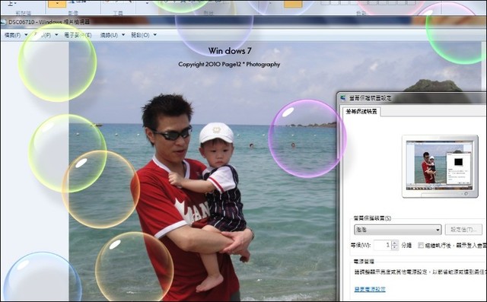Toggle the show logon screen on resume checkbox
The image size is (487, 302).
coord(421,245)
